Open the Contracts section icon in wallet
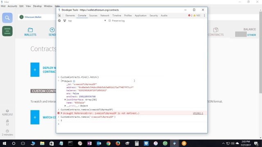Viewport: 262px width, 147px height. 216,30
